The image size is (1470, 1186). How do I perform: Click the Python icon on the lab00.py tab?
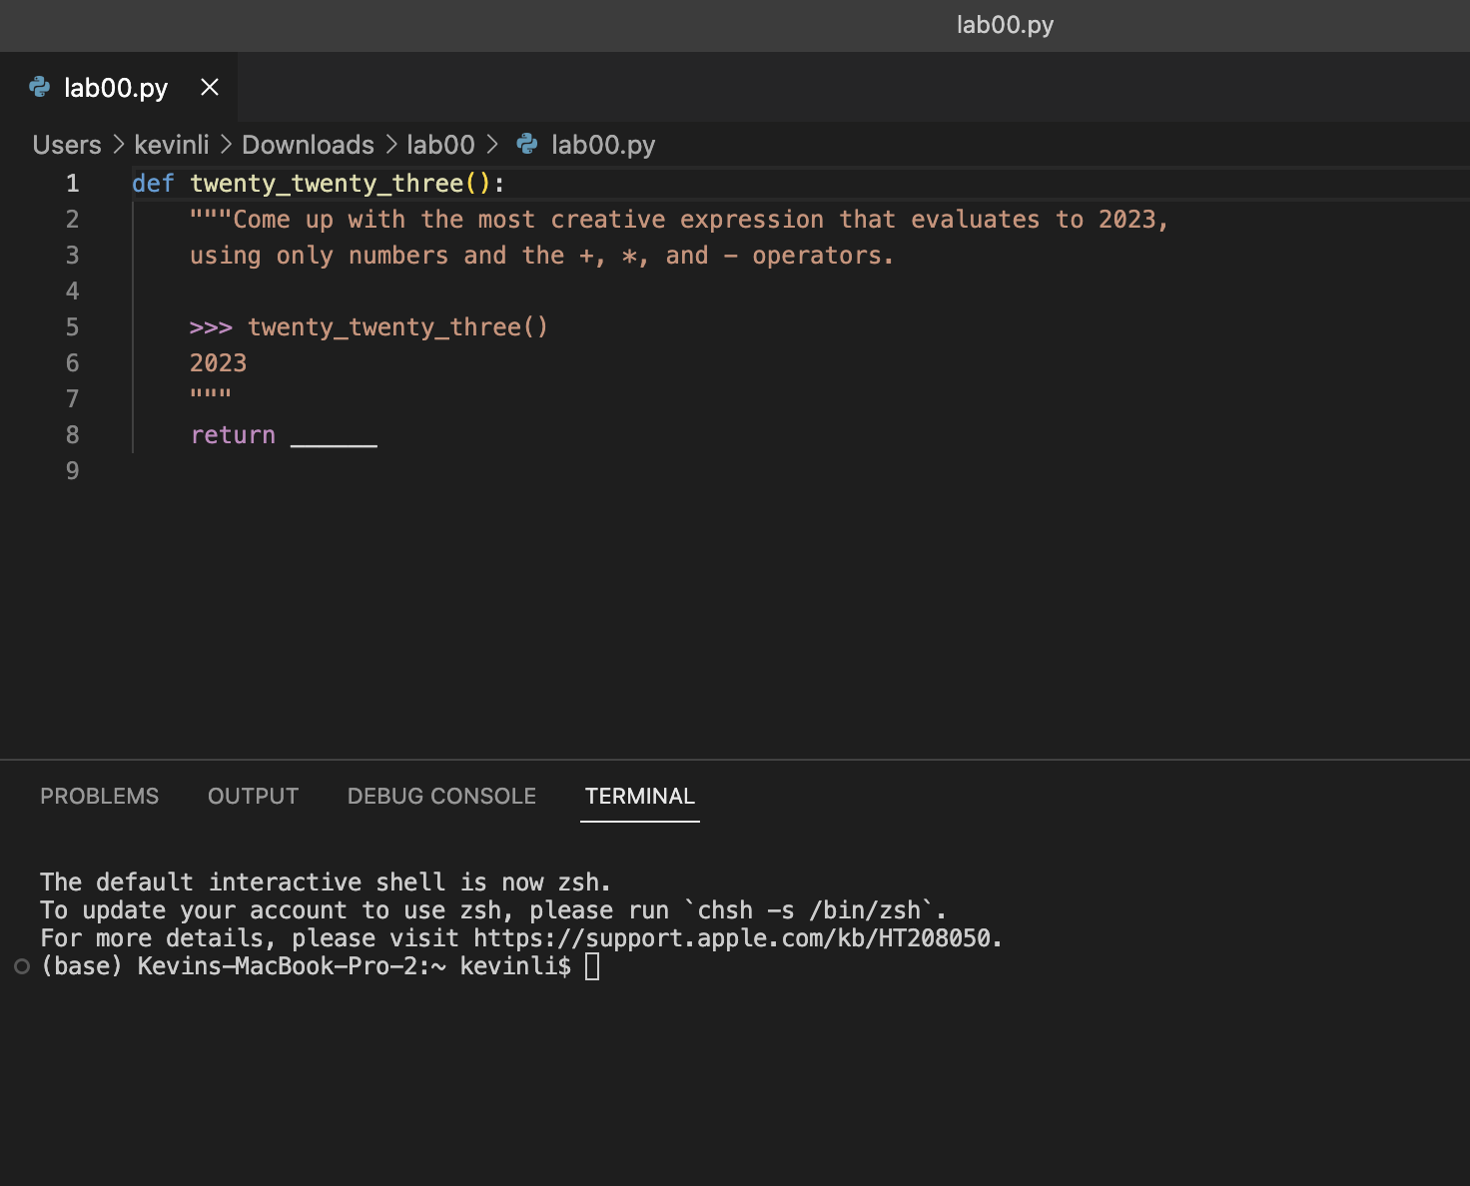[40, 88]
